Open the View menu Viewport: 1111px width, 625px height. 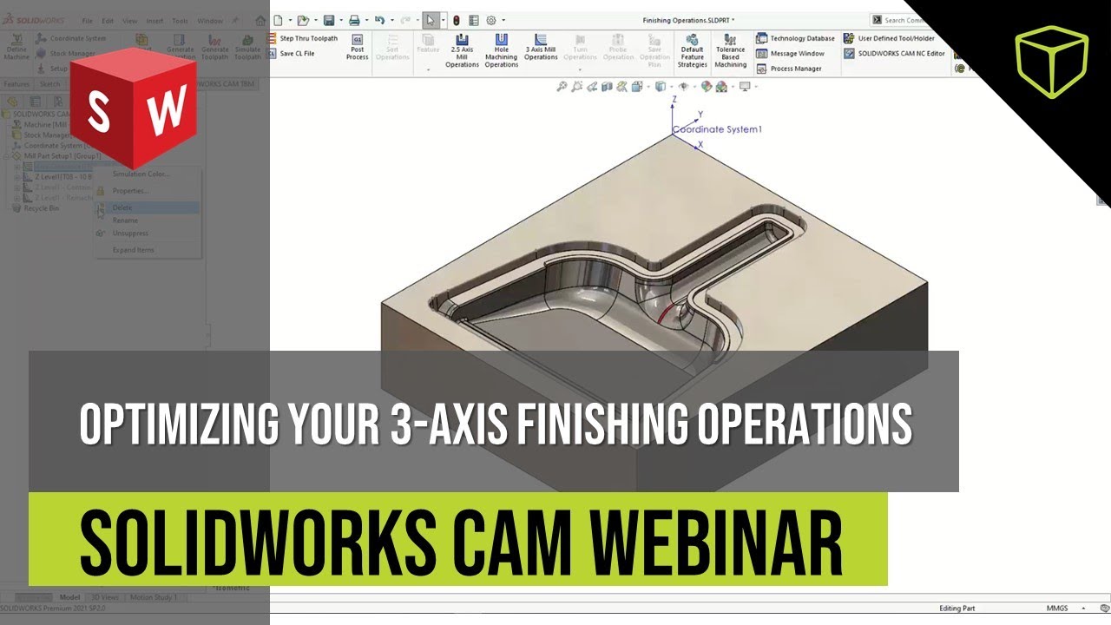[x=129, y=20]
